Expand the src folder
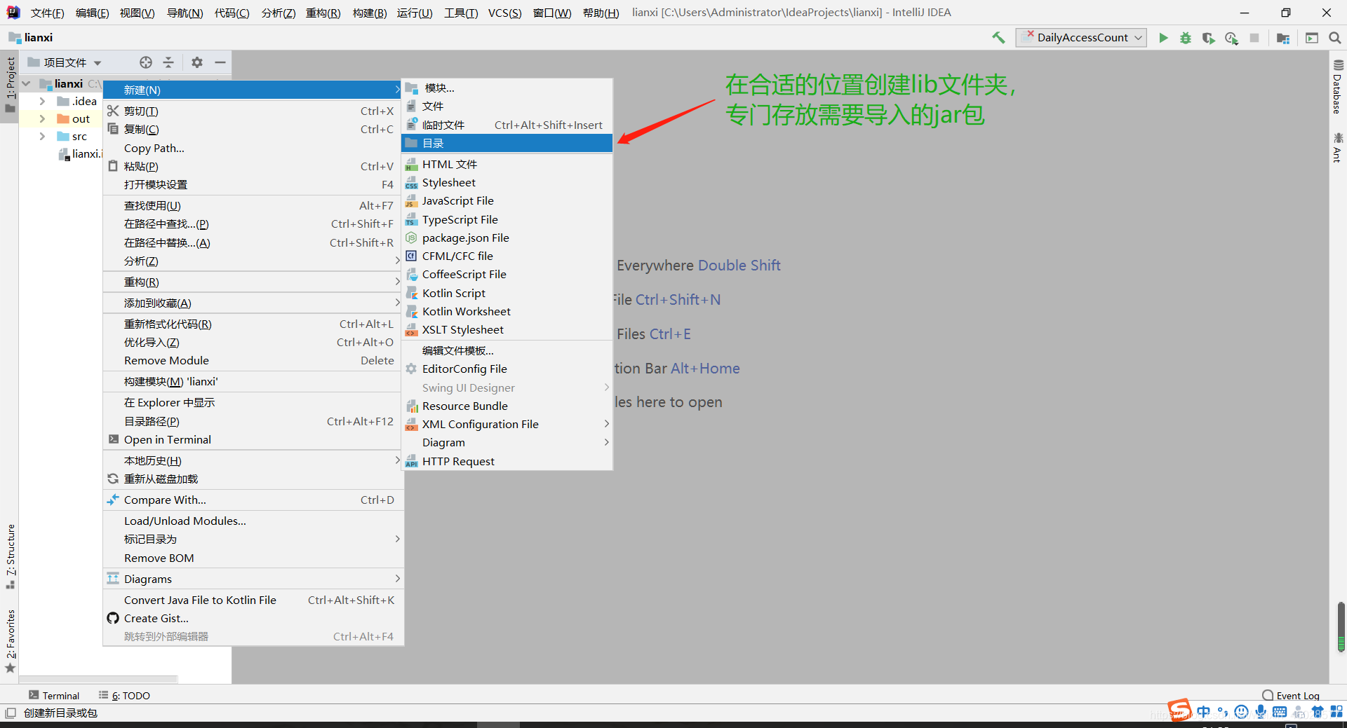This screenshot has height=728, width=1347. click(x=42, y=137)
